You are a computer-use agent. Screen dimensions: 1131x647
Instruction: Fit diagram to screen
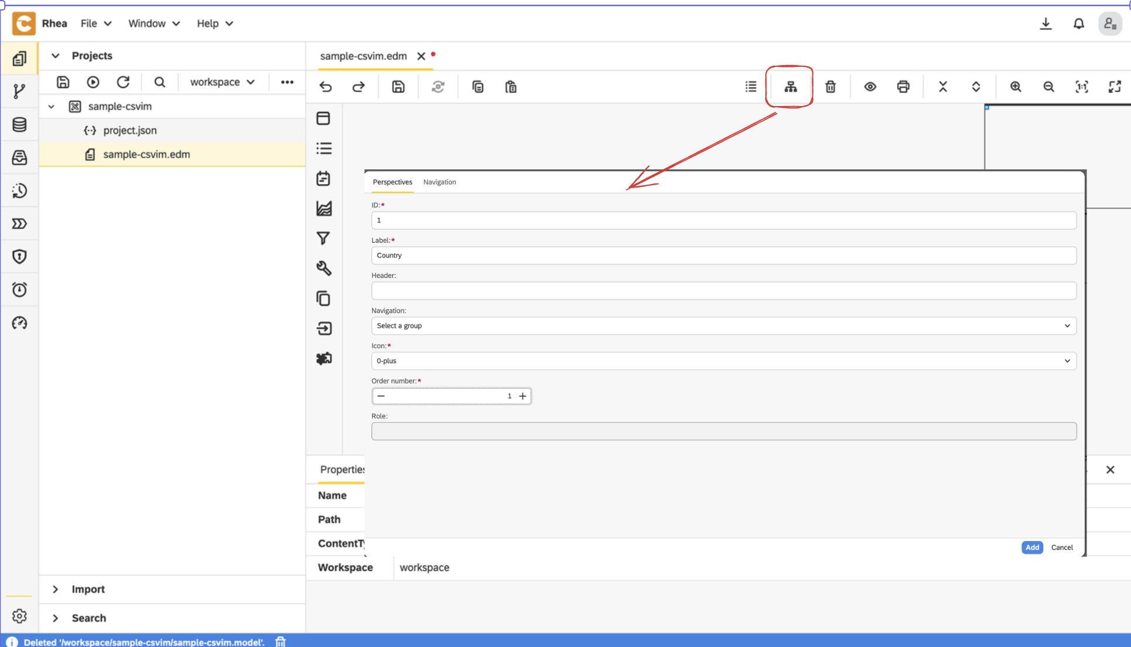1115,87
